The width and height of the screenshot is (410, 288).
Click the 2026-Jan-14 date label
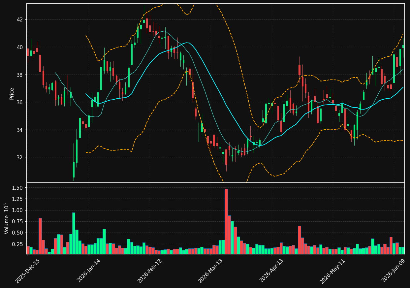pos(88,271)
